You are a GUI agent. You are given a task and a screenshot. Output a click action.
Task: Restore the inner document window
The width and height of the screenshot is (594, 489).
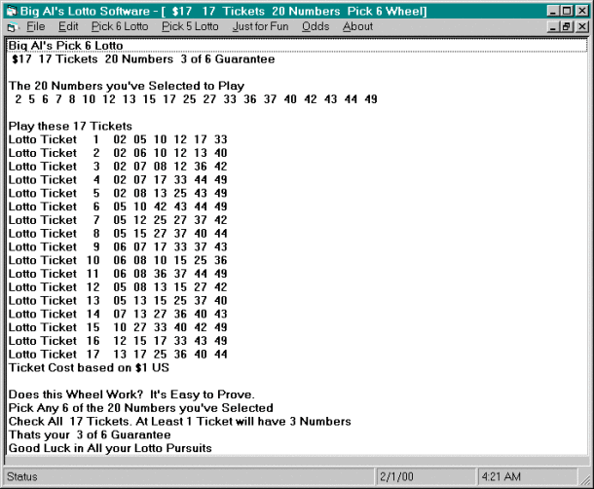point(567,26)
